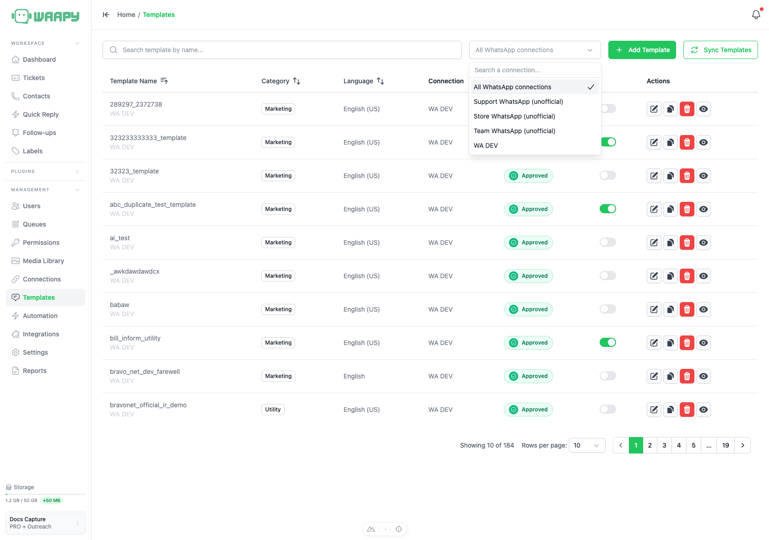The image size is (769, 540).
Task: Click the crosshair icon in bottom devtools bar
Action: pos(399,529)
